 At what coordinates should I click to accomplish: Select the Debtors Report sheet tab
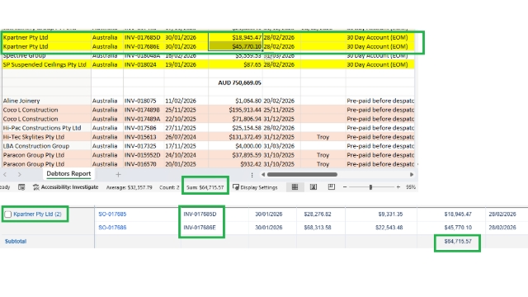[x=68, y=174]
